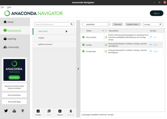Screen dimensions: 167x119
Task: Click the green circle type icon for mkl_random
Action: (106, 37)
